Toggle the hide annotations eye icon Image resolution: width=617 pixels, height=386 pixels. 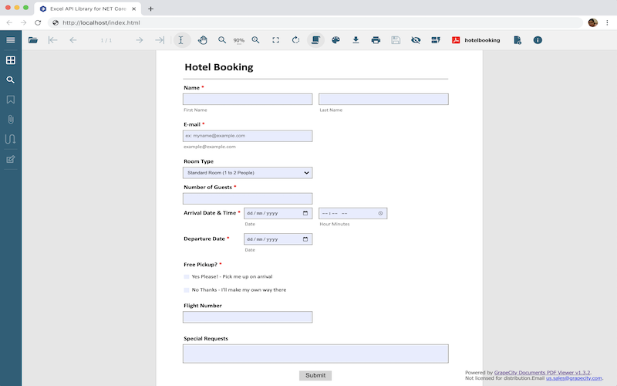click(x=416, y=40)
